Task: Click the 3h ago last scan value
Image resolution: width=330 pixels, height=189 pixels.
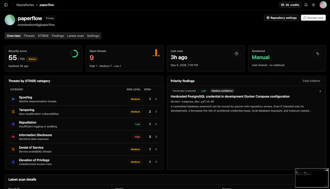Action: point(179,57)
